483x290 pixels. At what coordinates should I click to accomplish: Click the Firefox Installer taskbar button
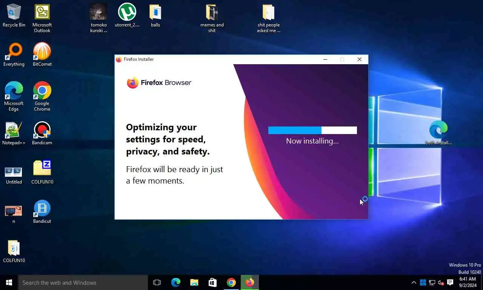(250, 282)
